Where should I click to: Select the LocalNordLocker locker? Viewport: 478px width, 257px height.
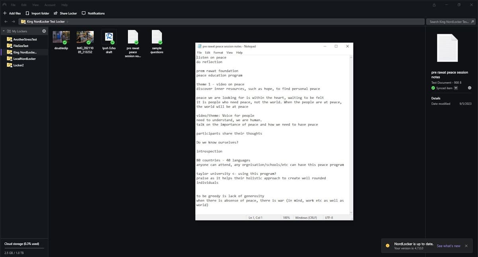pyautogui.click(x=24, y=58)
